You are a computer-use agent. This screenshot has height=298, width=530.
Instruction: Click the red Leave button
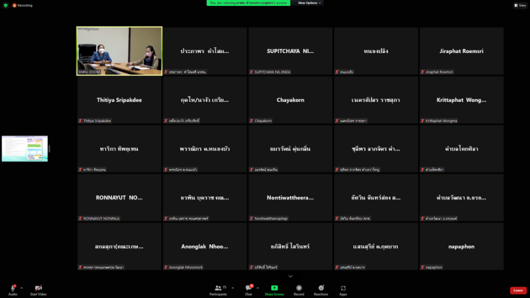point(518,290)
